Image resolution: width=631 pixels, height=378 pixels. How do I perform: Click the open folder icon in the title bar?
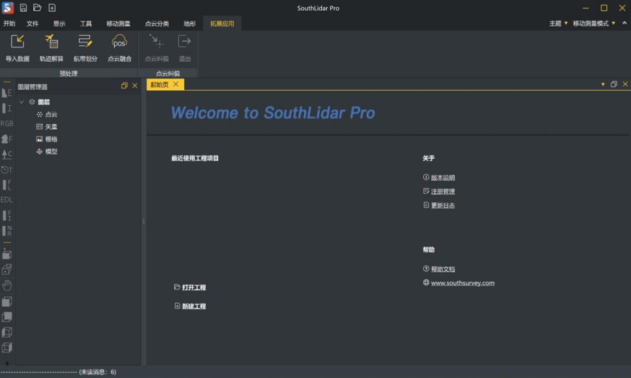click(x=37, y=7)
